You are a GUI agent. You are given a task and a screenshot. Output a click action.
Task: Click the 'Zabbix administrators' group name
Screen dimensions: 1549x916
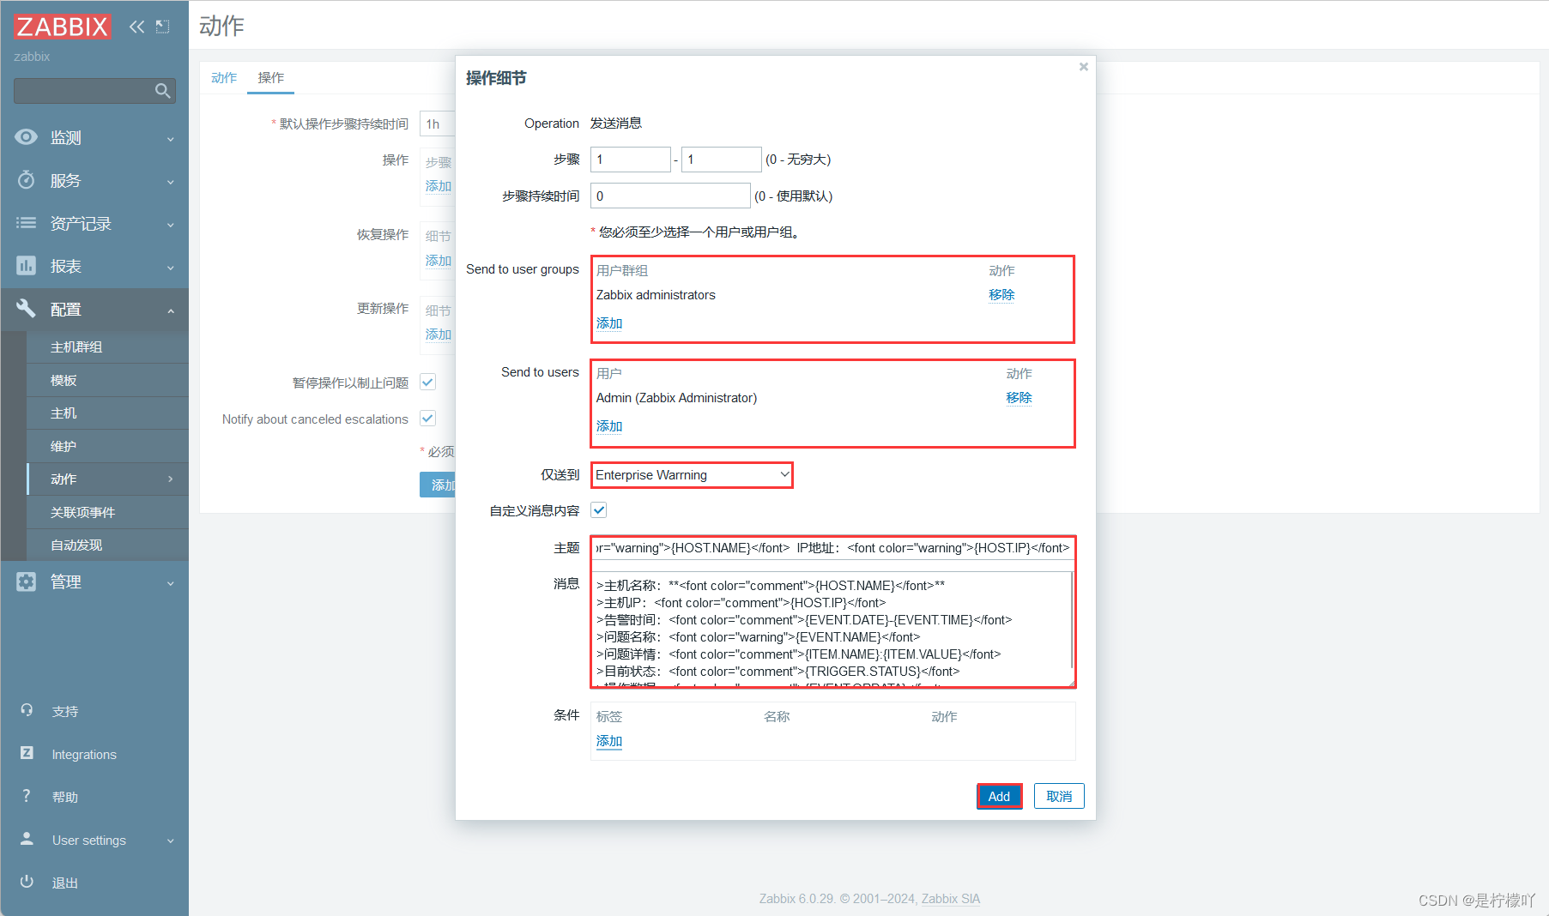pos(656,294)
